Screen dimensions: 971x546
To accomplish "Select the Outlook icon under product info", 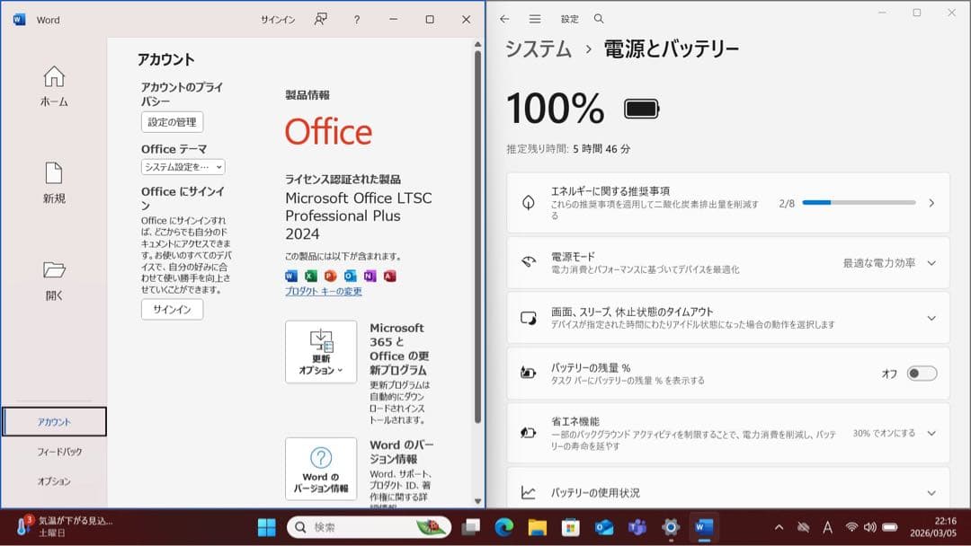I will [349, 277].
